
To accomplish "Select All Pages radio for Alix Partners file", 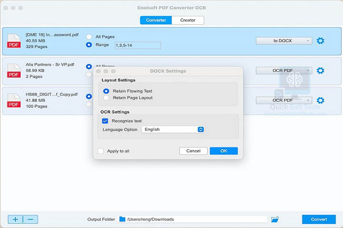I will coord(89,66).
